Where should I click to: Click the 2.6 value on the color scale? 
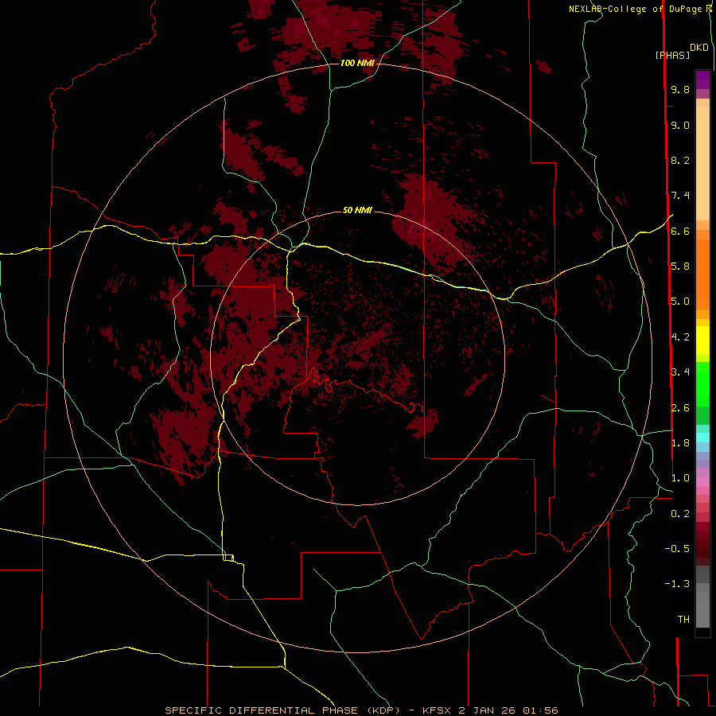pos(680,407)
